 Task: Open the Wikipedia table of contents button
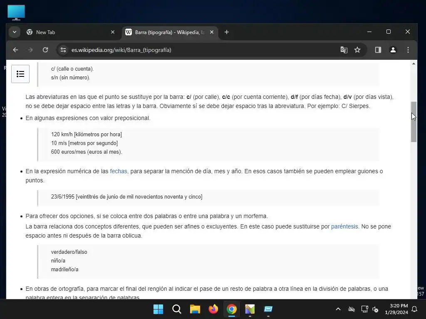[20, 74]
